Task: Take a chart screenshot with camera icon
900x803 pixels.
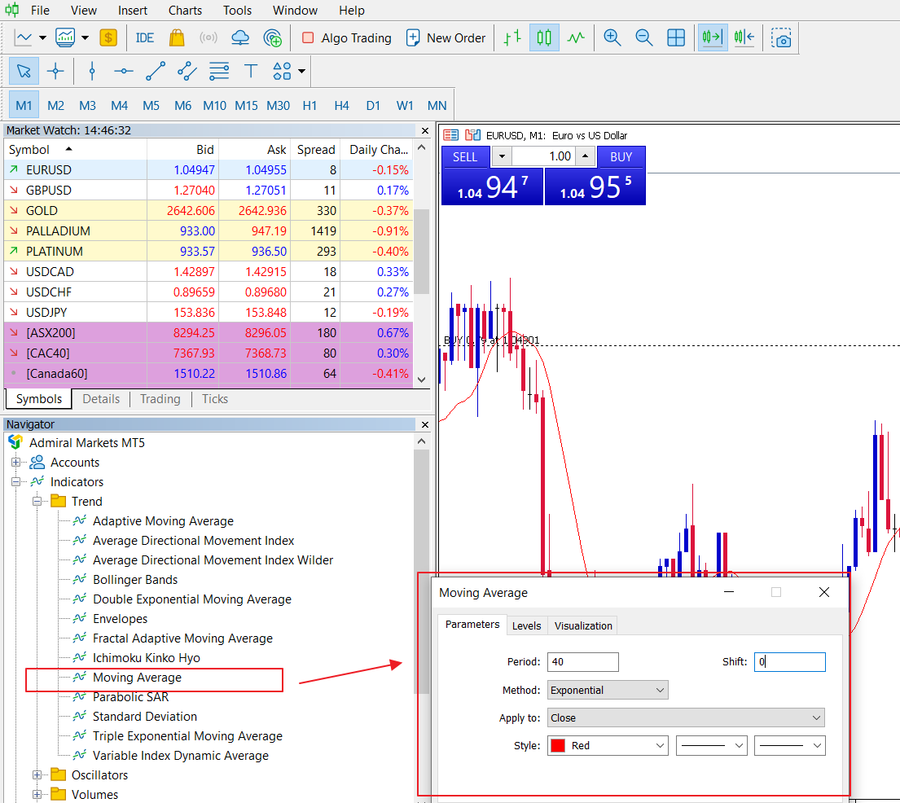Action: coord(782,37)
